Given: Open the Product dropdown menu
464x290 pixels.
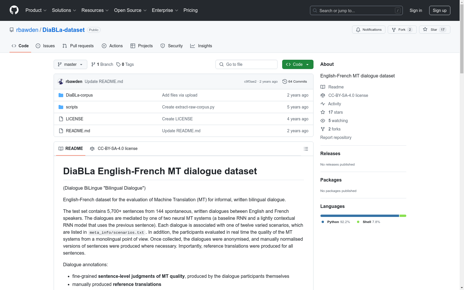Looking at the screenshot, I should tap(36, 10).
